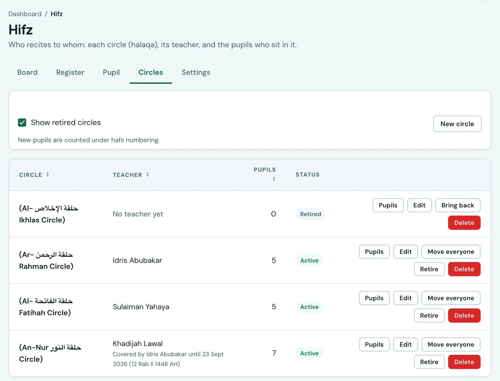Move everyone from Ar-Rahman Circle
Image resolution: width=500 pixels, height=381 pixels.
pos(451,252)
